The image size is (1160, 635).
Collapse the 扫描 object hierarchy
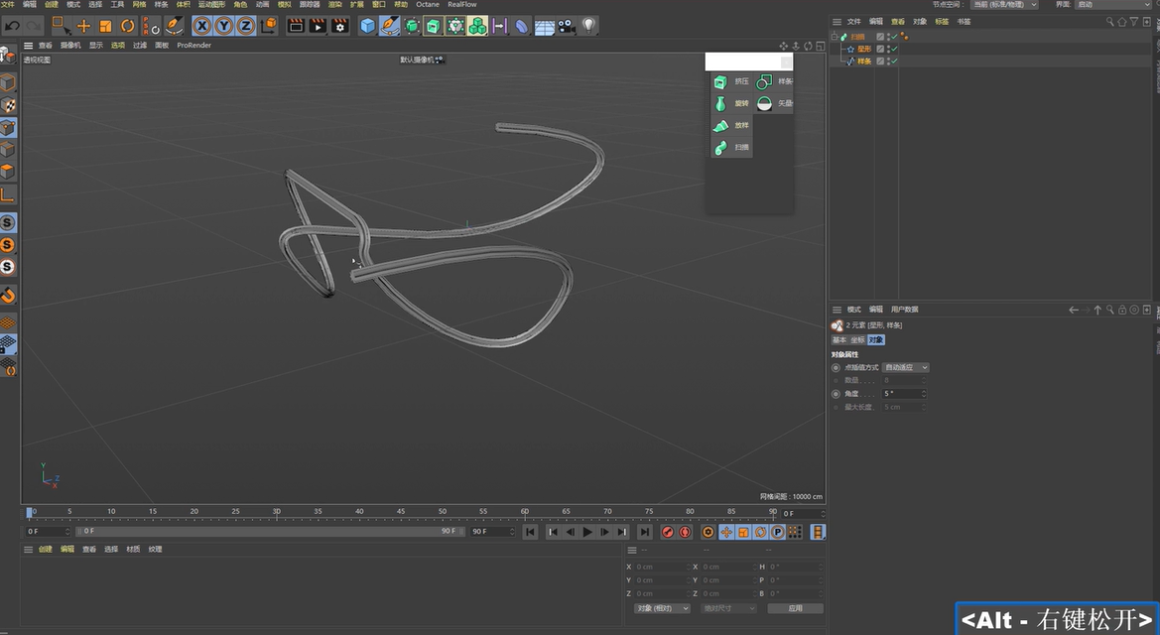coord(835,36)
